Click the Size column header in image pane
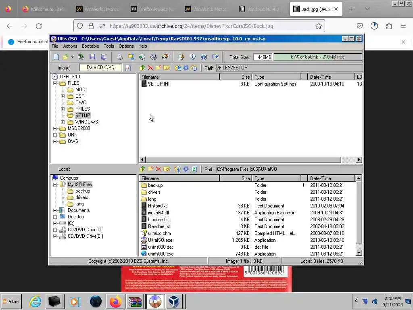This screenshot has width=413, height=310. [236, 77]
